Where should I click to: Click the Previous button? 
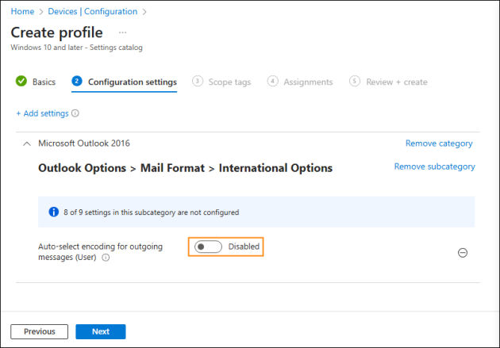[39, 332]
